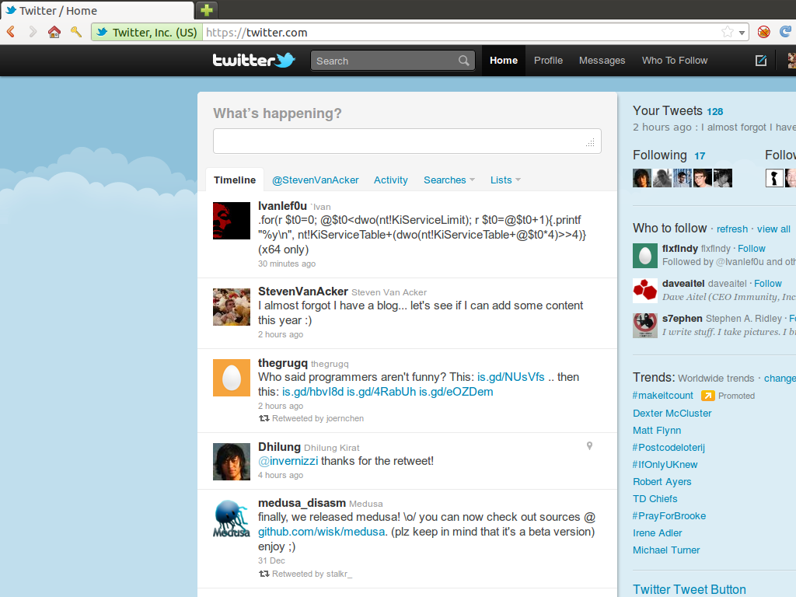Click the What's happening tweet box
Viewport: 796px width, 597px height.
[407, 141]
